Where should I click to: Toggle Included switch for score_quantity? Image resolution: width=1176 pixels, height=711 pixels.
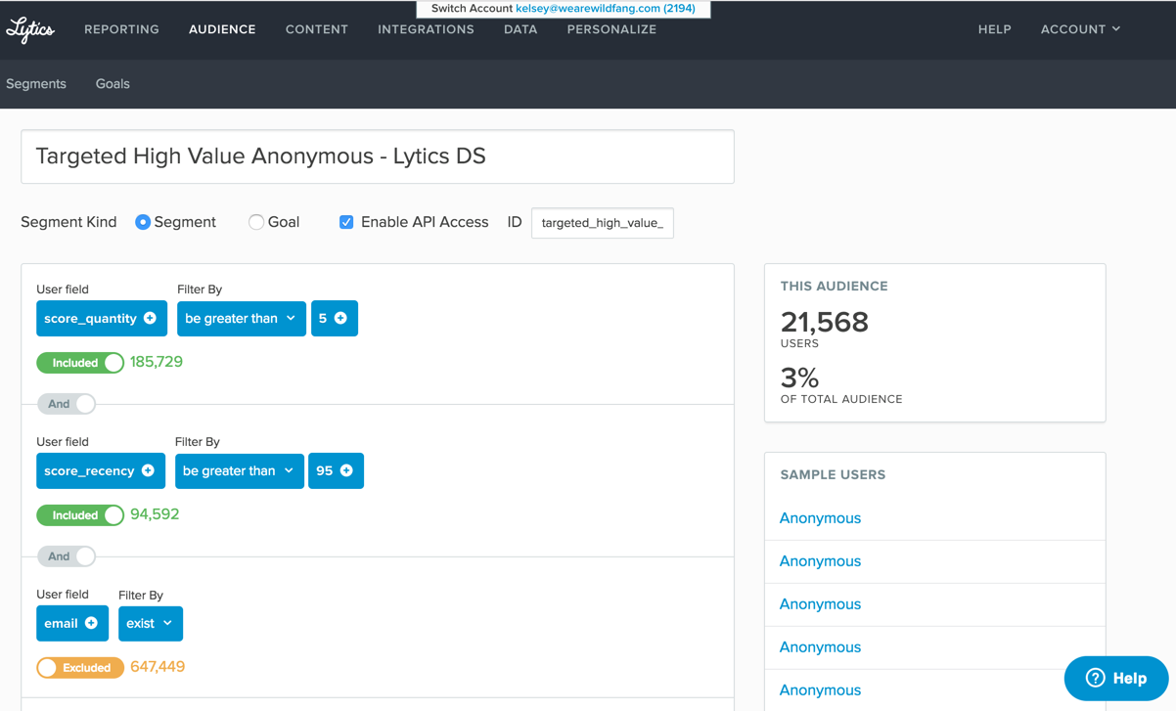click(x=80, y=363)
